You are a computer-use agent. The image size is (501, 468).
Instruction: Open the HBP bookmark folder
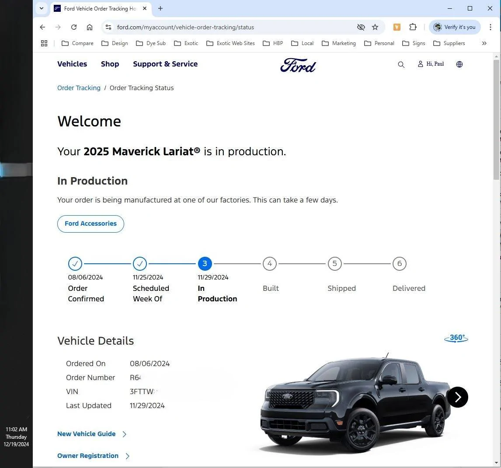pos(273,43)
